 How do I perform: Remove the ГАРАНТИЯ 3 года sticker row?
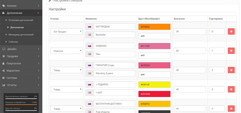click(x=231, y=70)
